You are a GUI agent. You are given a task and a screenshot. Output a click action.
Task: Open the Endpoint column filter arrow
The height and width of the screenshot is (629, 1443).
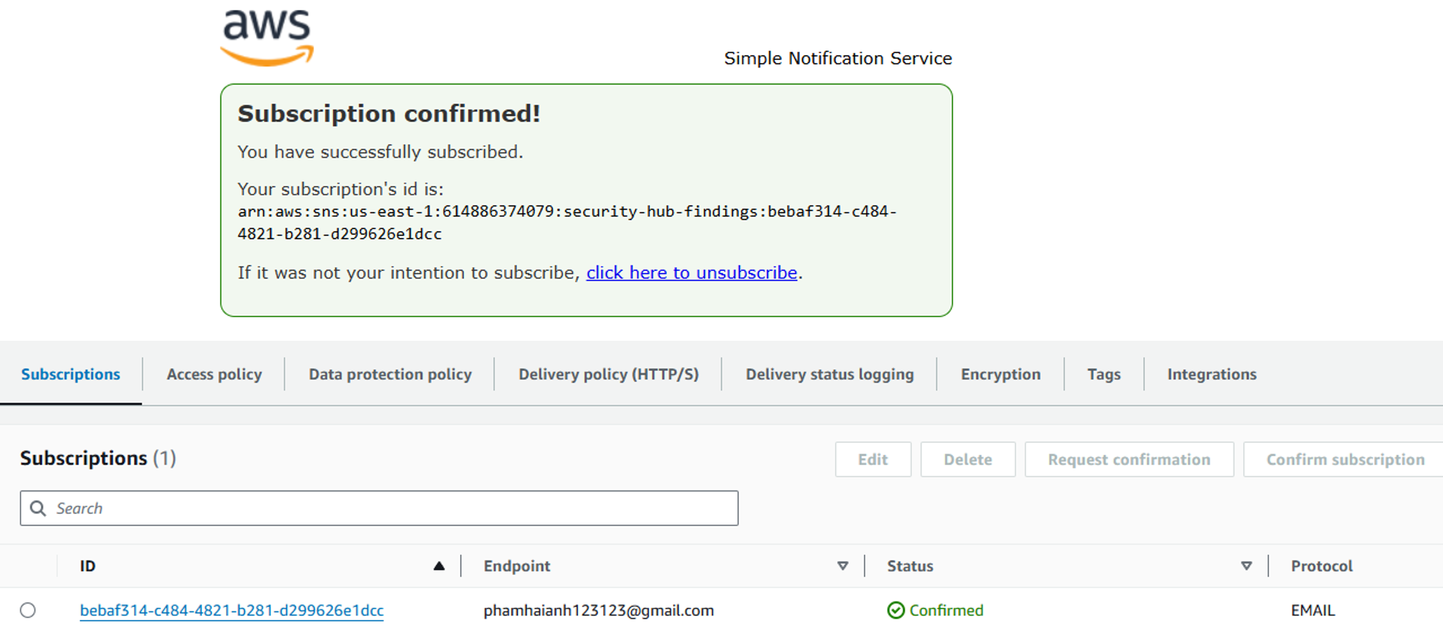click(x=843, y=566)
